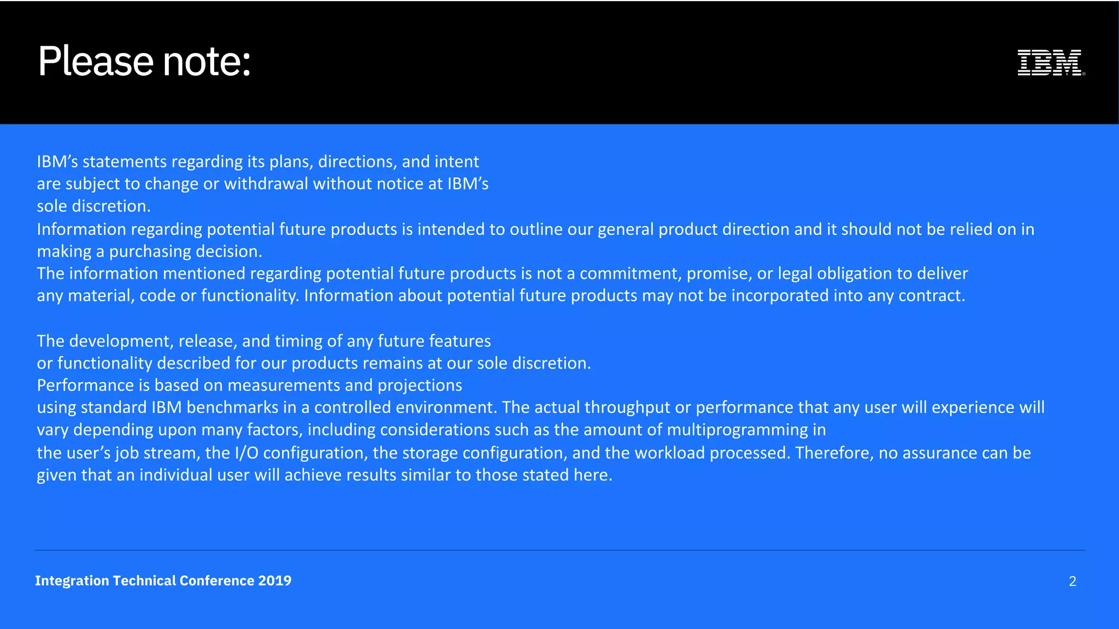The width and height of the screenshot is (1119, 629).
Task: Click the line starting 'the user's job stream'
Action: tap(534, 453)
